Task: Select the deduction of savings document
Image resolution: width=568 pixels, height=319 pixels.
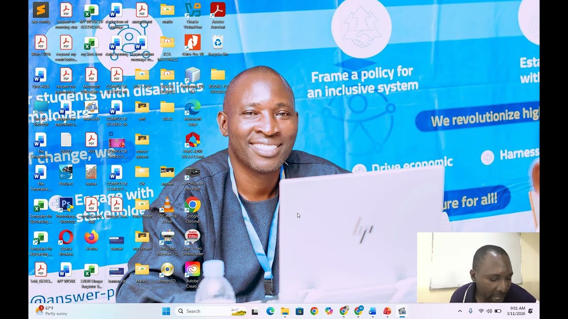Action: point(117,16)
